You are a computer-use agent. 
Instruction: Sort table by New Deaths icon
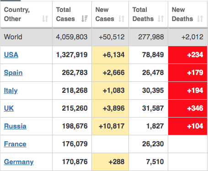(200, 19)
